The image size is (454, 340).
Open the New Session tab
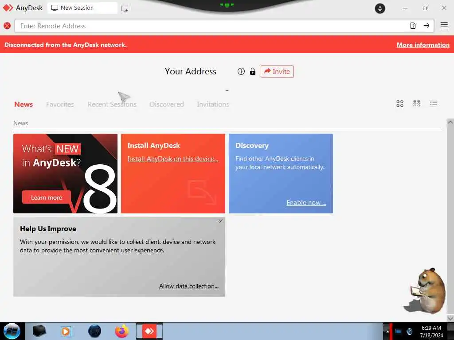point(82,8)
